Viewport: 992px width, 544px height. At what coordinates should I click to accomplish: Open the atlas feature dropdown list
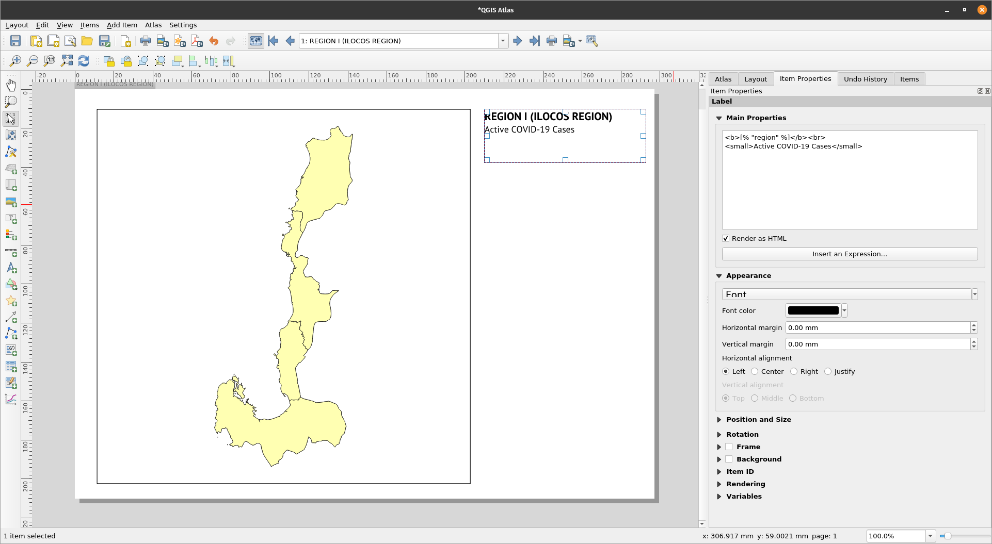(x=503, y=41)
